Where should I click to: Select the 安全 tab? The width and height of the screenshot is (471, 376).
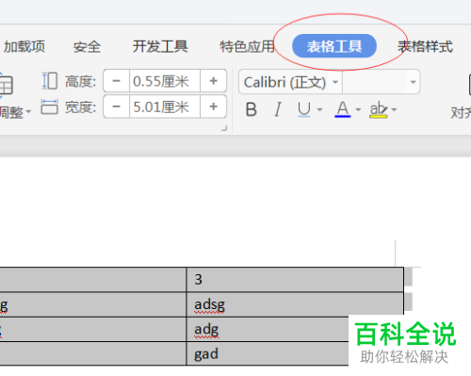(87, 47)
